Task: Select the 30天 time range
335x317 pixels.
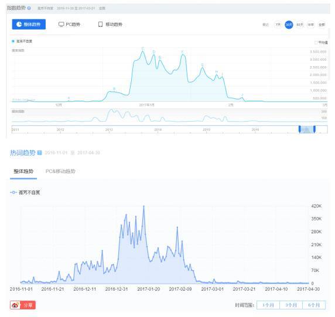Action: tap(289, 25)
